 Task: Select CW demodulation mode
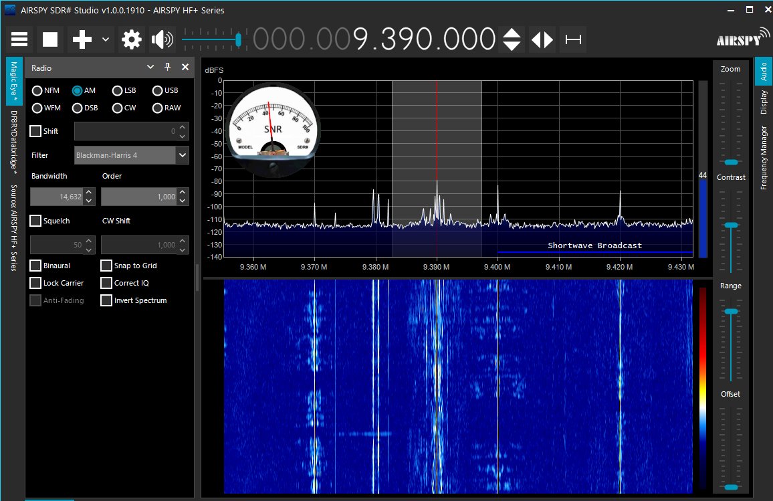[124, 108]
